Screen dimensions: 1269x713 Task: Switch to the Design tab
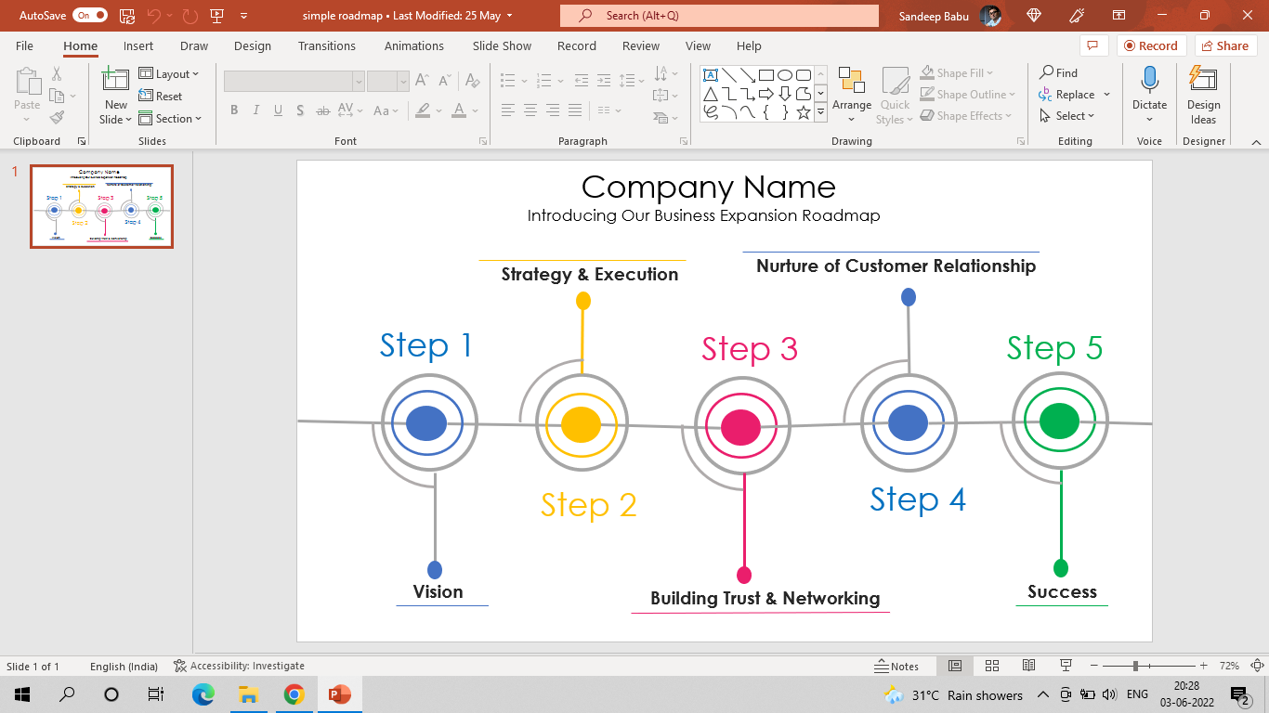[252, 45]
